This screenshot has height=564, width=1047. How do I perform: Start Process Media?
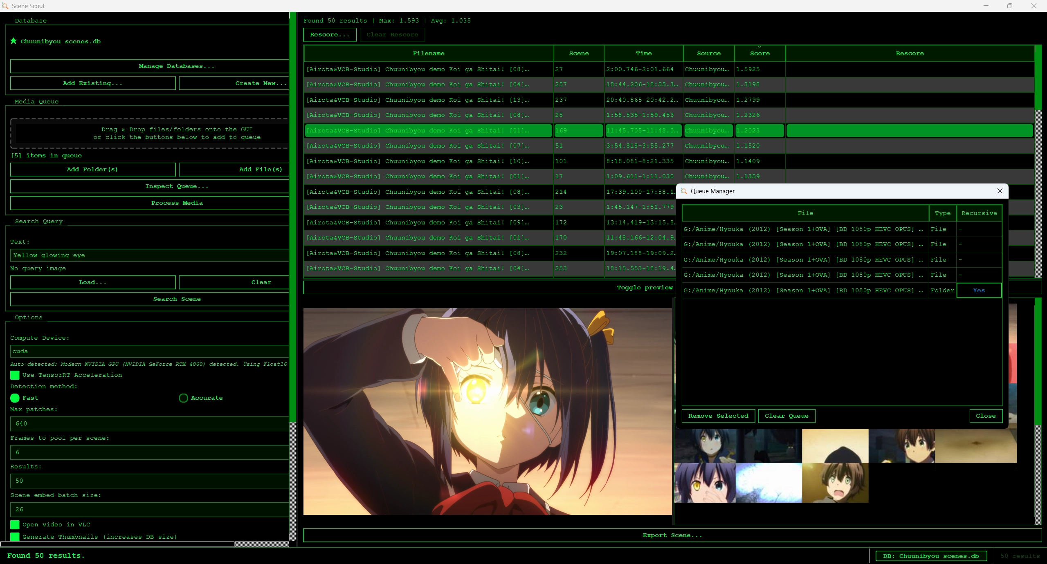[x=149, y=203]
